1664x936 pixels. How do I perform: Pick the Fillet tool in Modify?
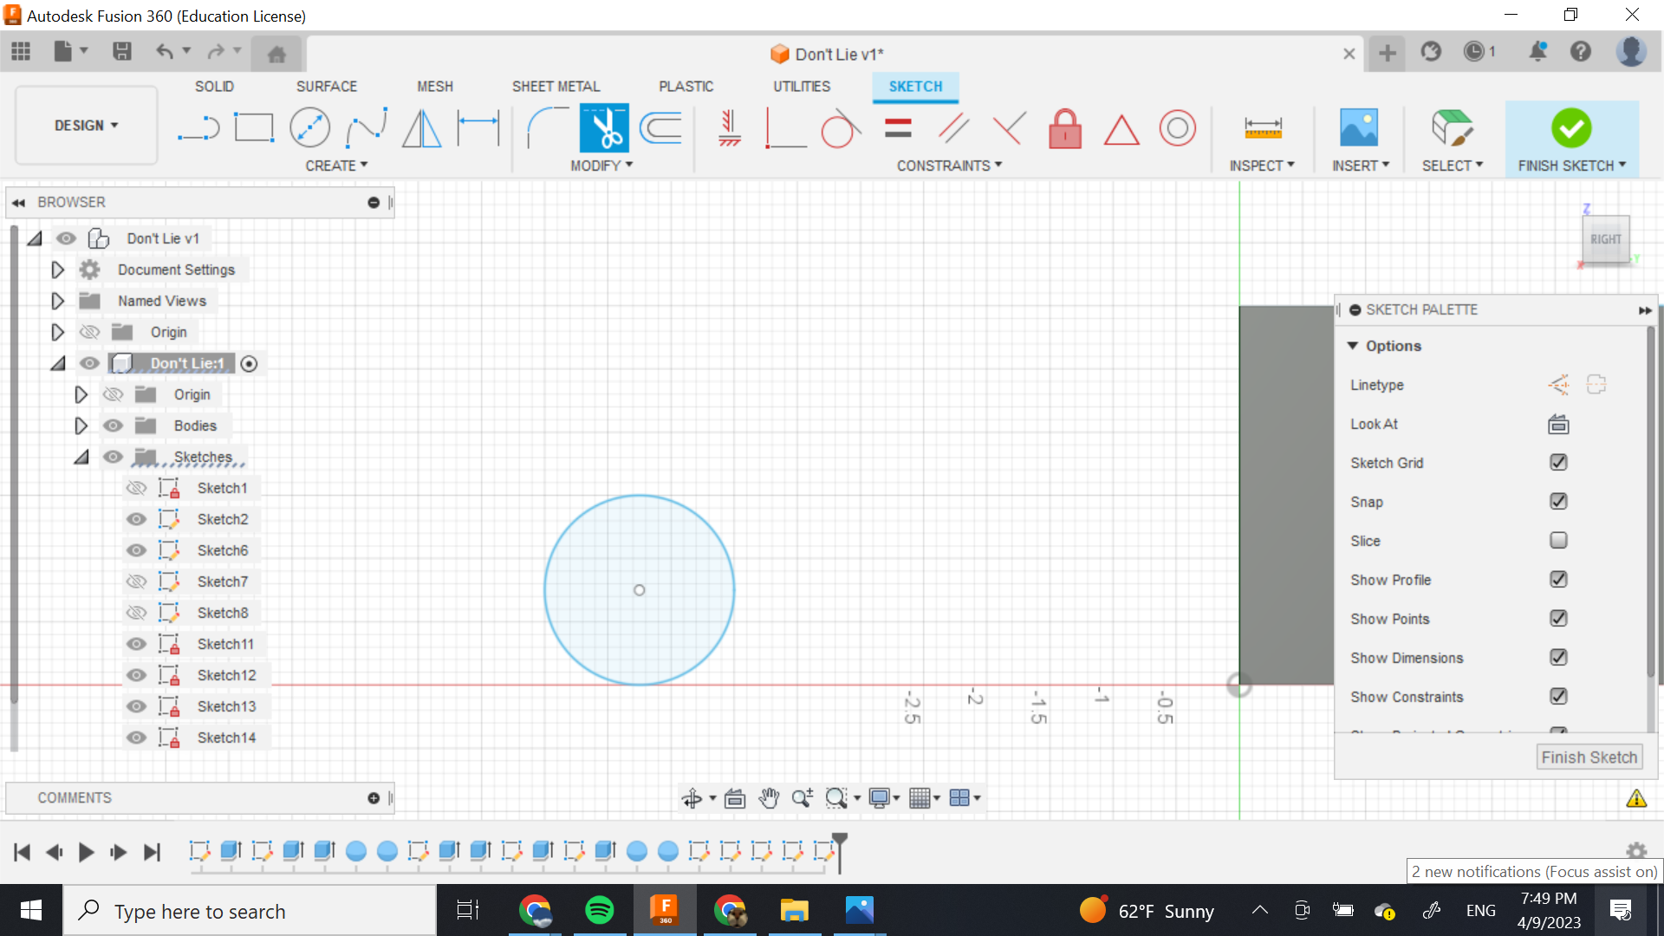coord(547,128)
